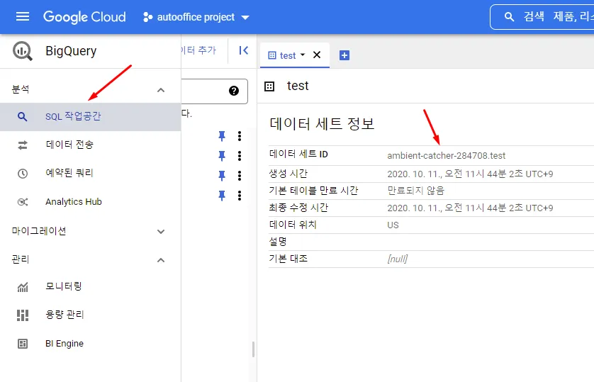Click the dataset grid icon beside test heading

[269, 86]
